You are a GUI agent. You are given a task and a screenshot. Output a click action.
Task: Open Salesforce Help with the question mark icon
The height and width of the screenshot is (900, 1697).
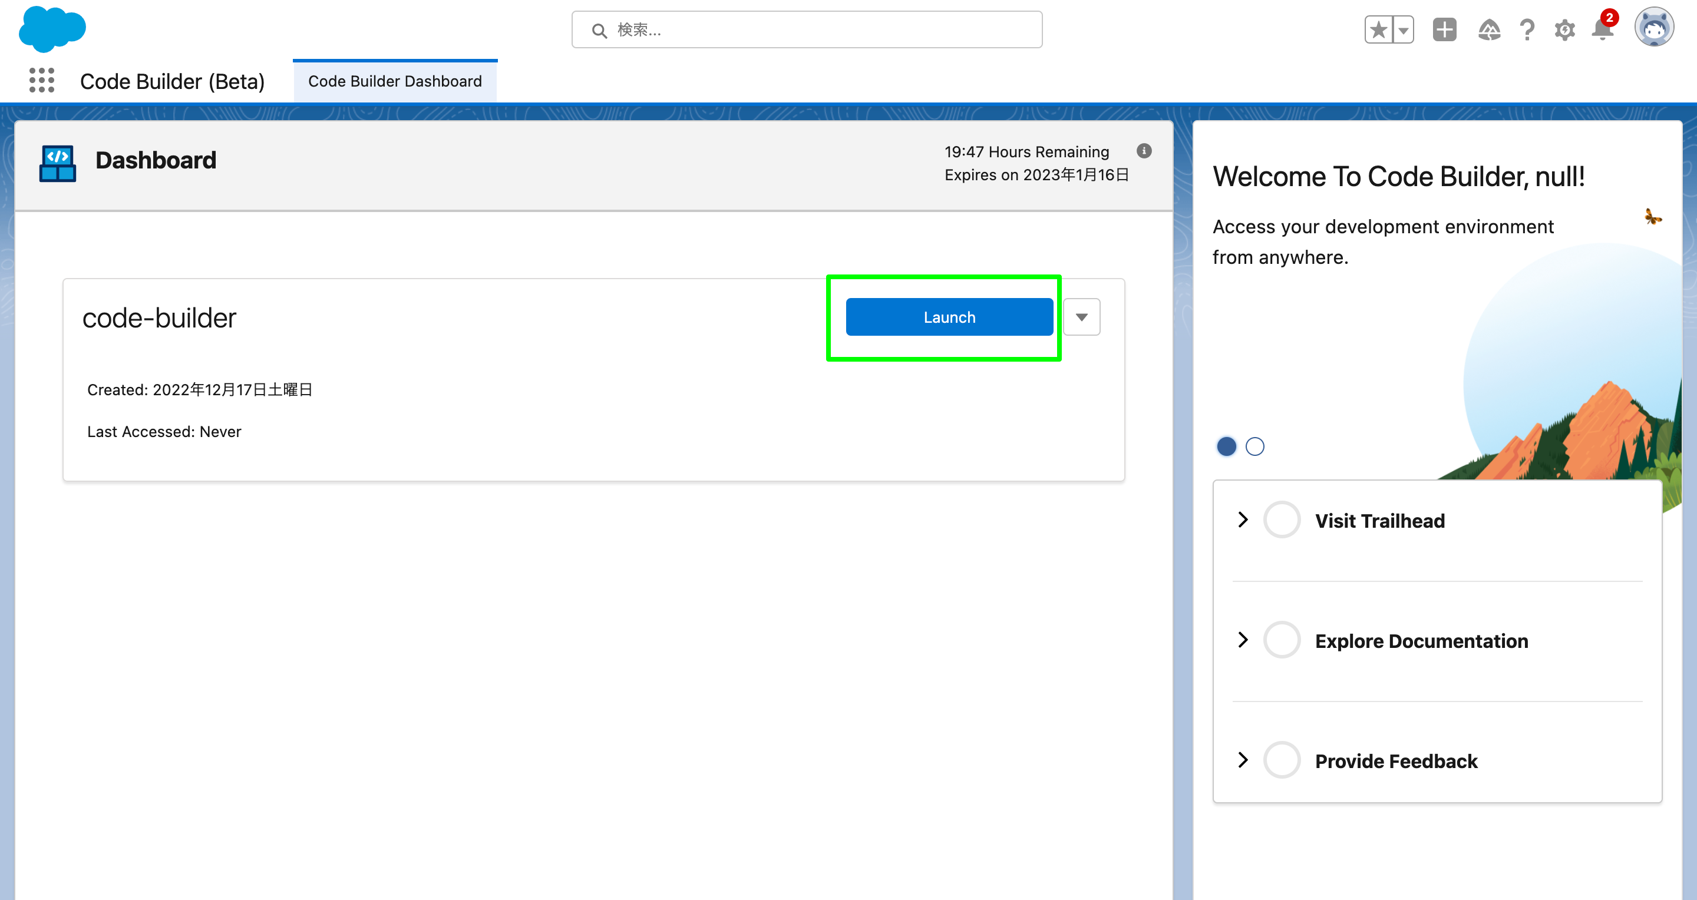pyautogui.click(x=1527, y=29)
